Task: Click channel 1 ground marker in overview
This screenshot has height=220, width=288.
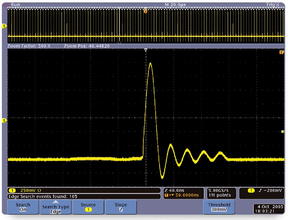Action: click(x=4, y=26)
